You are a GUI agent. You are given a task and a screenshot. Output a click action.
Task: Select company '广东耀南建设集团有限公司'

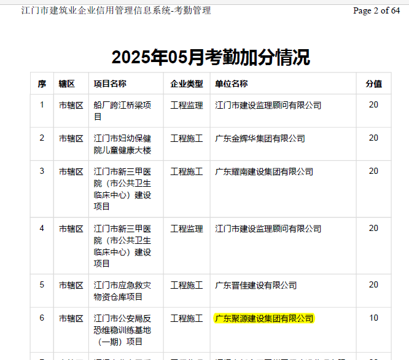tap(264, 171)
